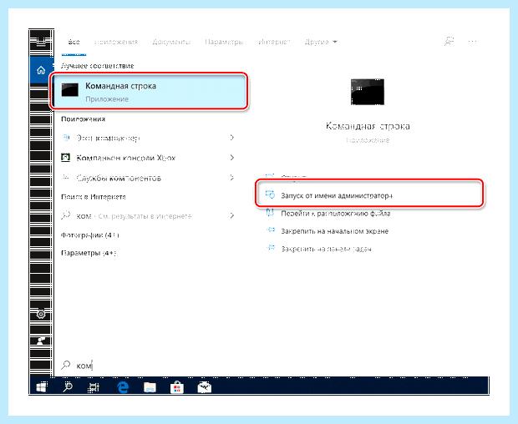Open Microsoft Store from the taskbar
The image size is (518, 424).
pyautogui.click(x=177, y=387)
